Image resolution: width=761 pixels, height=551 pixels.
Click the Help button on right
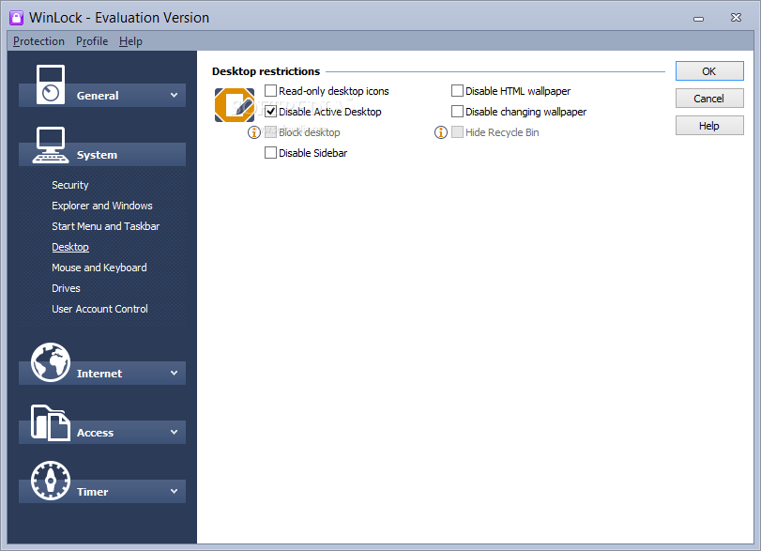[x=709, y=126]
